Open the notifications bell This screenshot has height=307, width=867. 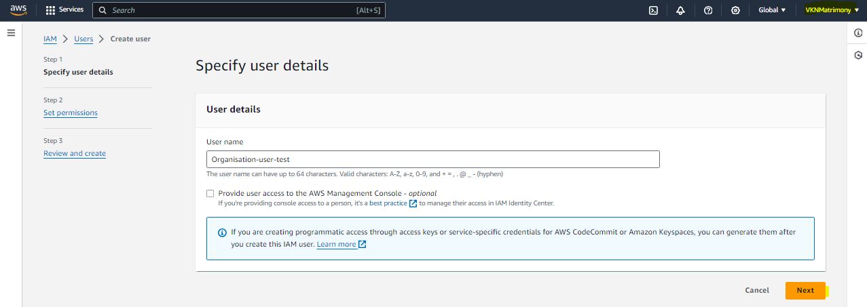[x=680, y=10]
